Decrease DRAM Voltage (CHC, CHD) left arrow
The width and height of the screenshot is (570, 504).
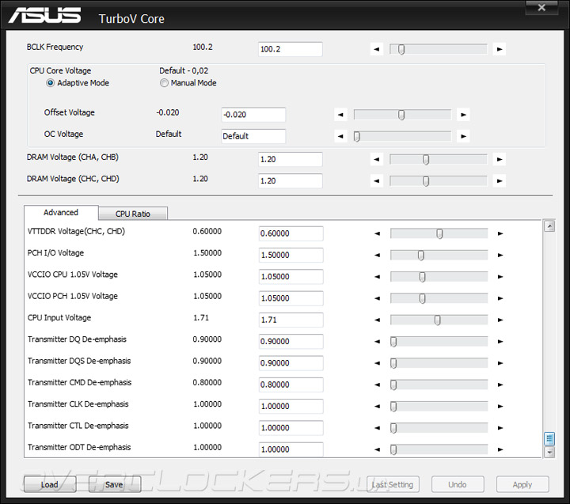click(377, 180)
